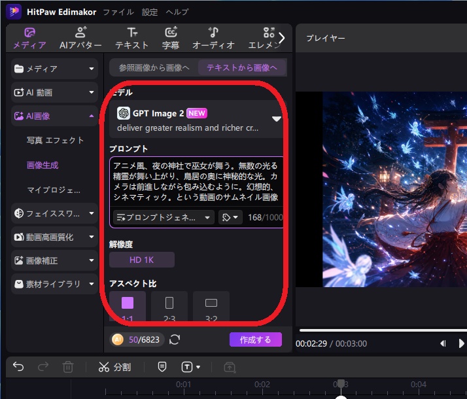Click the prompt text input field
Screen dimensions: 467x399
pyautogui.click(x=196, y=181)
